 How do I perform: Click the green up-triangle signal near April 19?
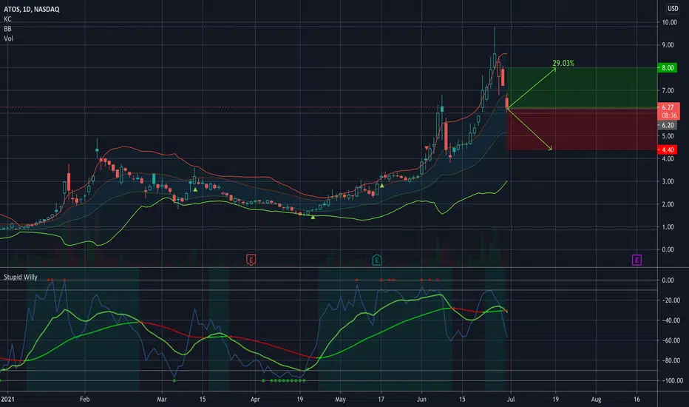click(x=313, y=217)
